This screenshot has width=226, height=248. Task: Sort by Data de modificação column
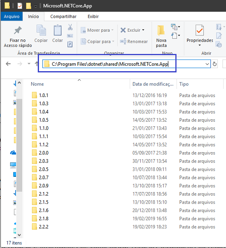[153, 84]
